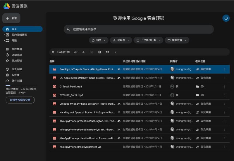
Task: Open more actions for Boston Photo credit row
Action: pos(225,138)
